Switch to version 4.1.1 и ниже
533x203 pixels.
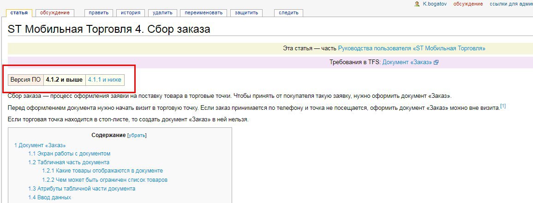tap(104, 80)
